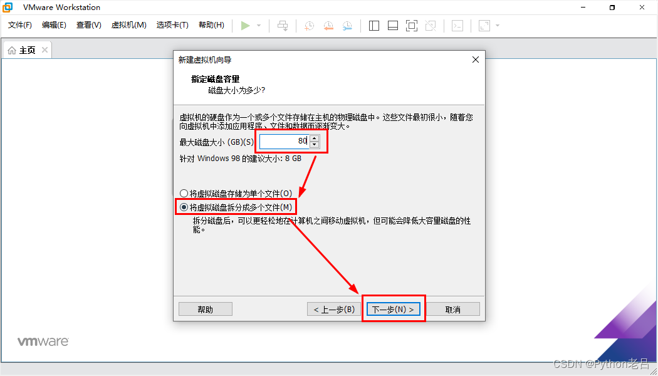Screen dimensions: 658x376
Task: Toggle the thumbnail bar view icon
Action: coord(393,26)
